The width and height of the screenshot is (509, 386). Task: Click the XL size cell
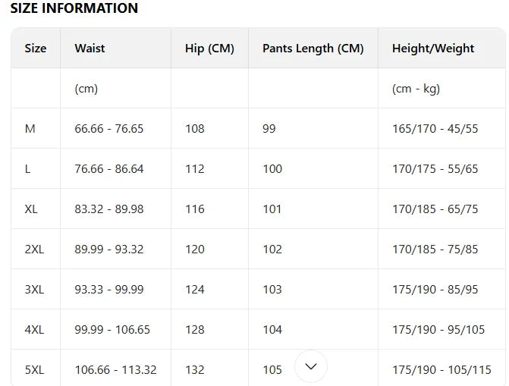31,209
